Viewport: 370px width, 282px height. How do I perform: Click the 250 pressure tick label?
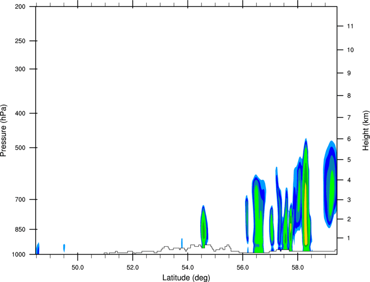(20, 41)
